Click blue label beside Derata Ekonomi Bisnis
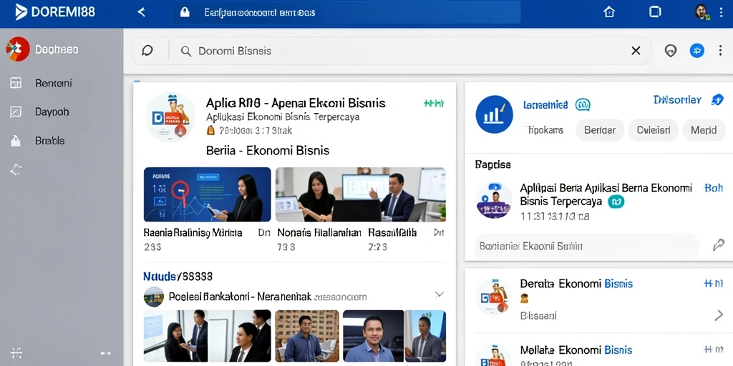733x366 pixels. tap(714, 283)
